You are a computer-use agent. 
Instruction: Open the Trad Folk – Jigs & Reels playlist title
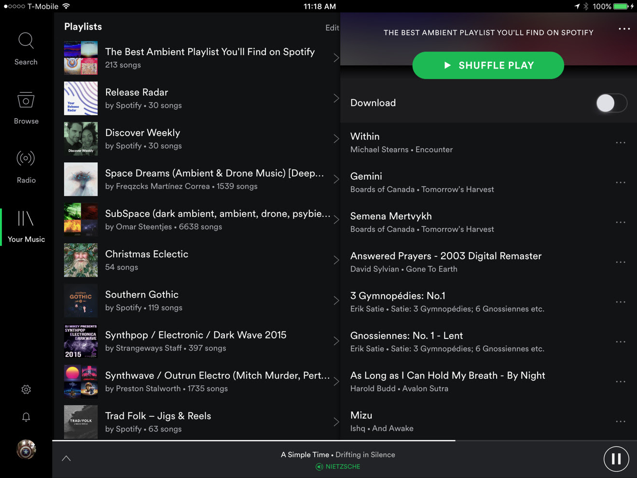(158, 416)
